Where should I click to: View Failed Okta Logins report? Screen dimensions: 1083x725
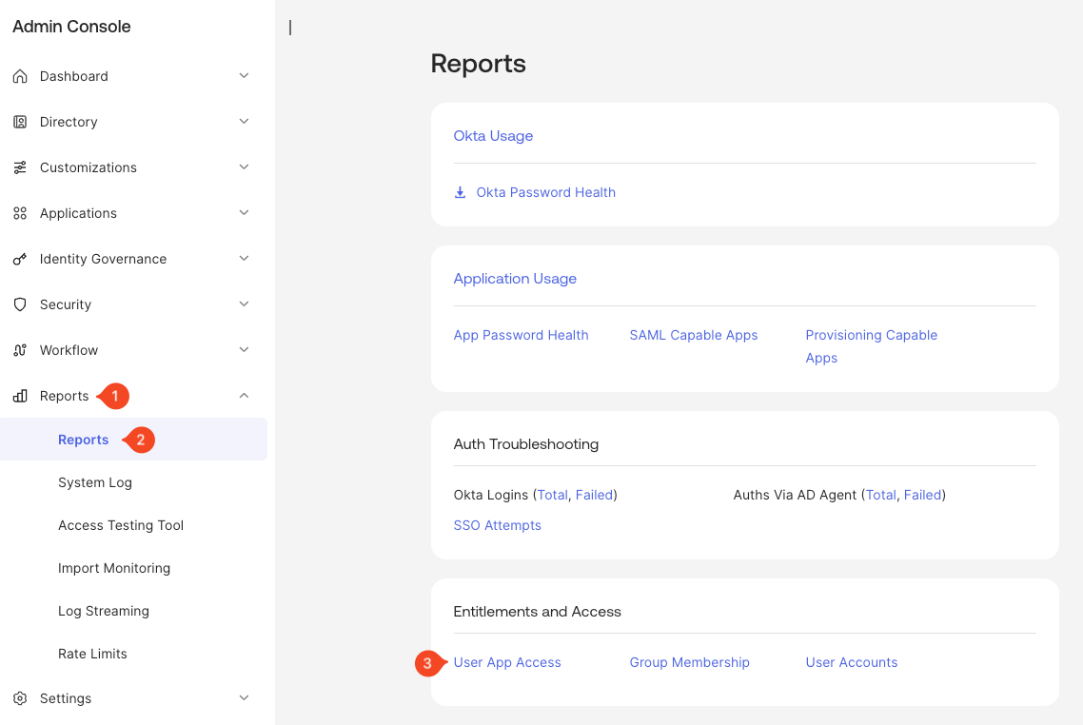pyautogui.click(x=594, y=495)
